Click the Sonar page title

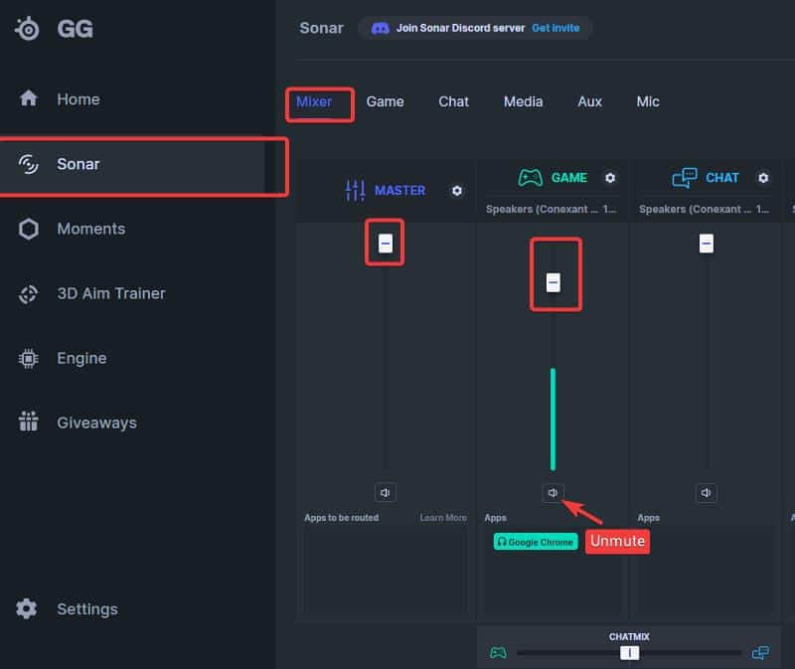[321, 28]
